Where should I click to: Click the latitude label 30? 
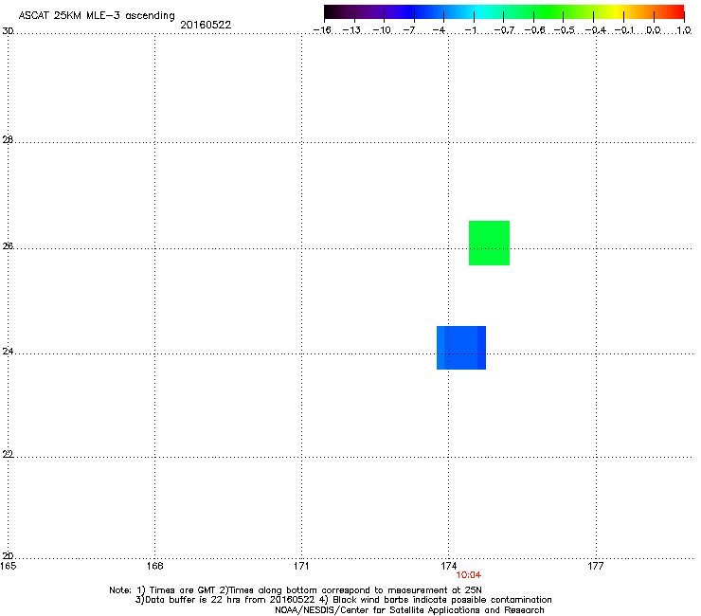point(8,31)
